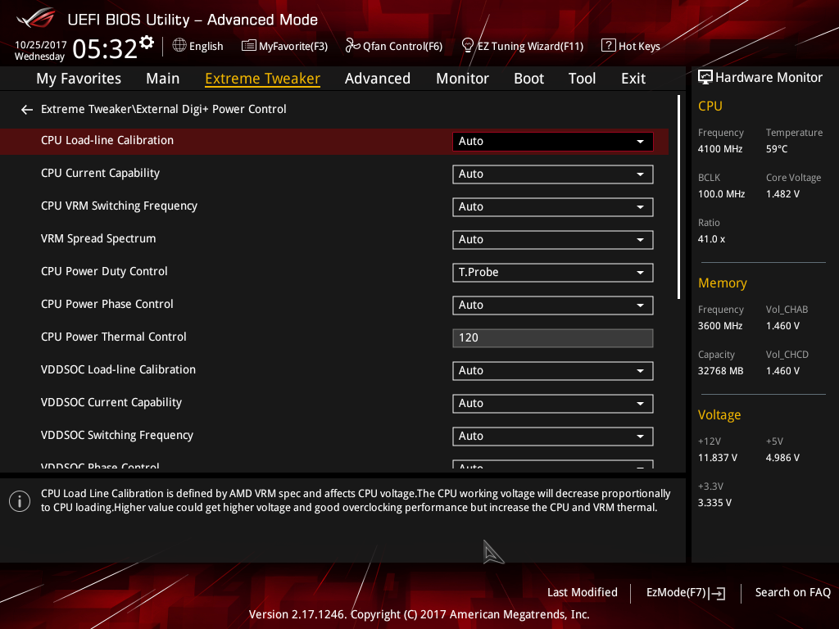Viewport: 839px width, 629px height.
Task: Open Qfan Control fan icon
Action: tap(352, 46)
